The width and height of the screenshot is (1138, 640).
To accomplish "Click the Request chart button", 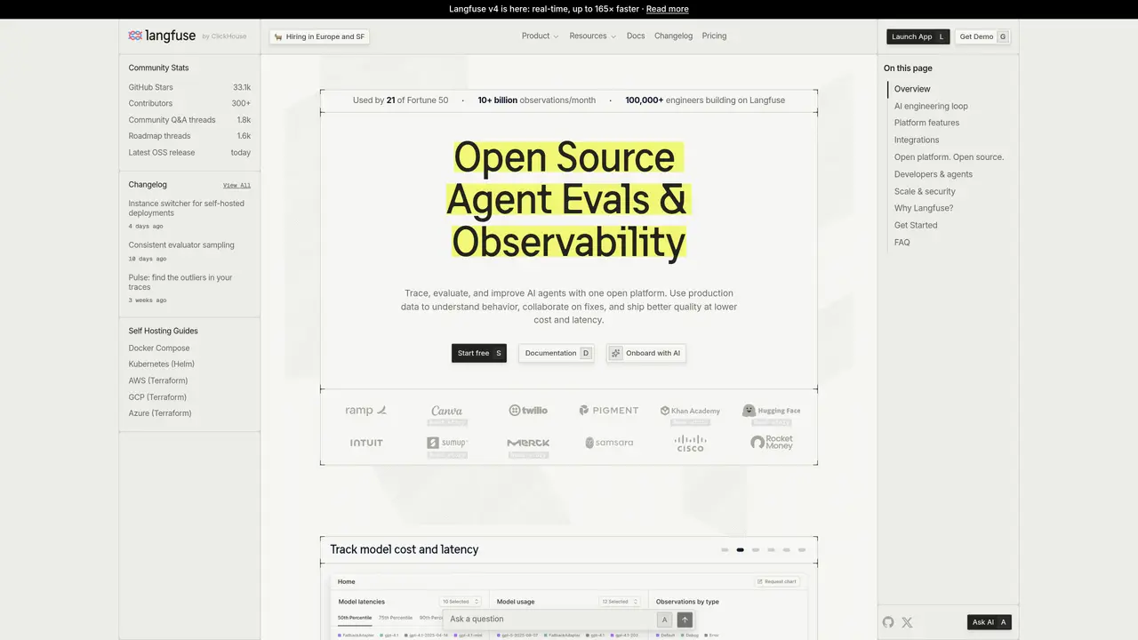I will (x=778, y=581).
